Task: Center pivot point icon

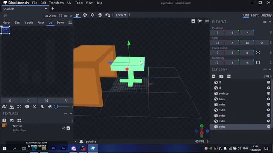Action: 258,53
